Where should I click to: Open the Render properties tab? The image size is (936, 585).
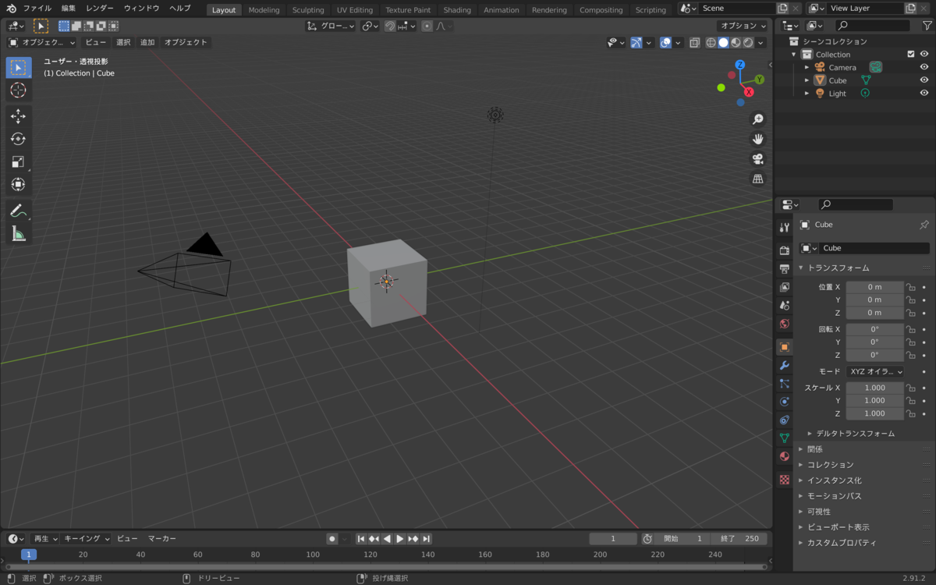785,250
